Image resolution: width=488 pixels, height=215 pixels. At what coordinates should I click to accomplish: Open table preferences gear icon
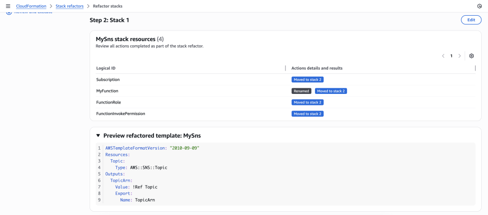click(471, 56)
